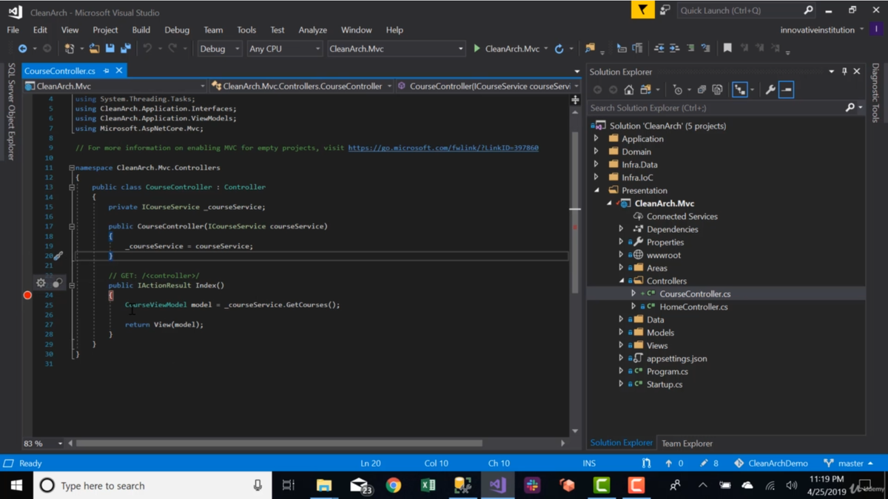Click the editor's horizontal scrollbar

point(279,444)
